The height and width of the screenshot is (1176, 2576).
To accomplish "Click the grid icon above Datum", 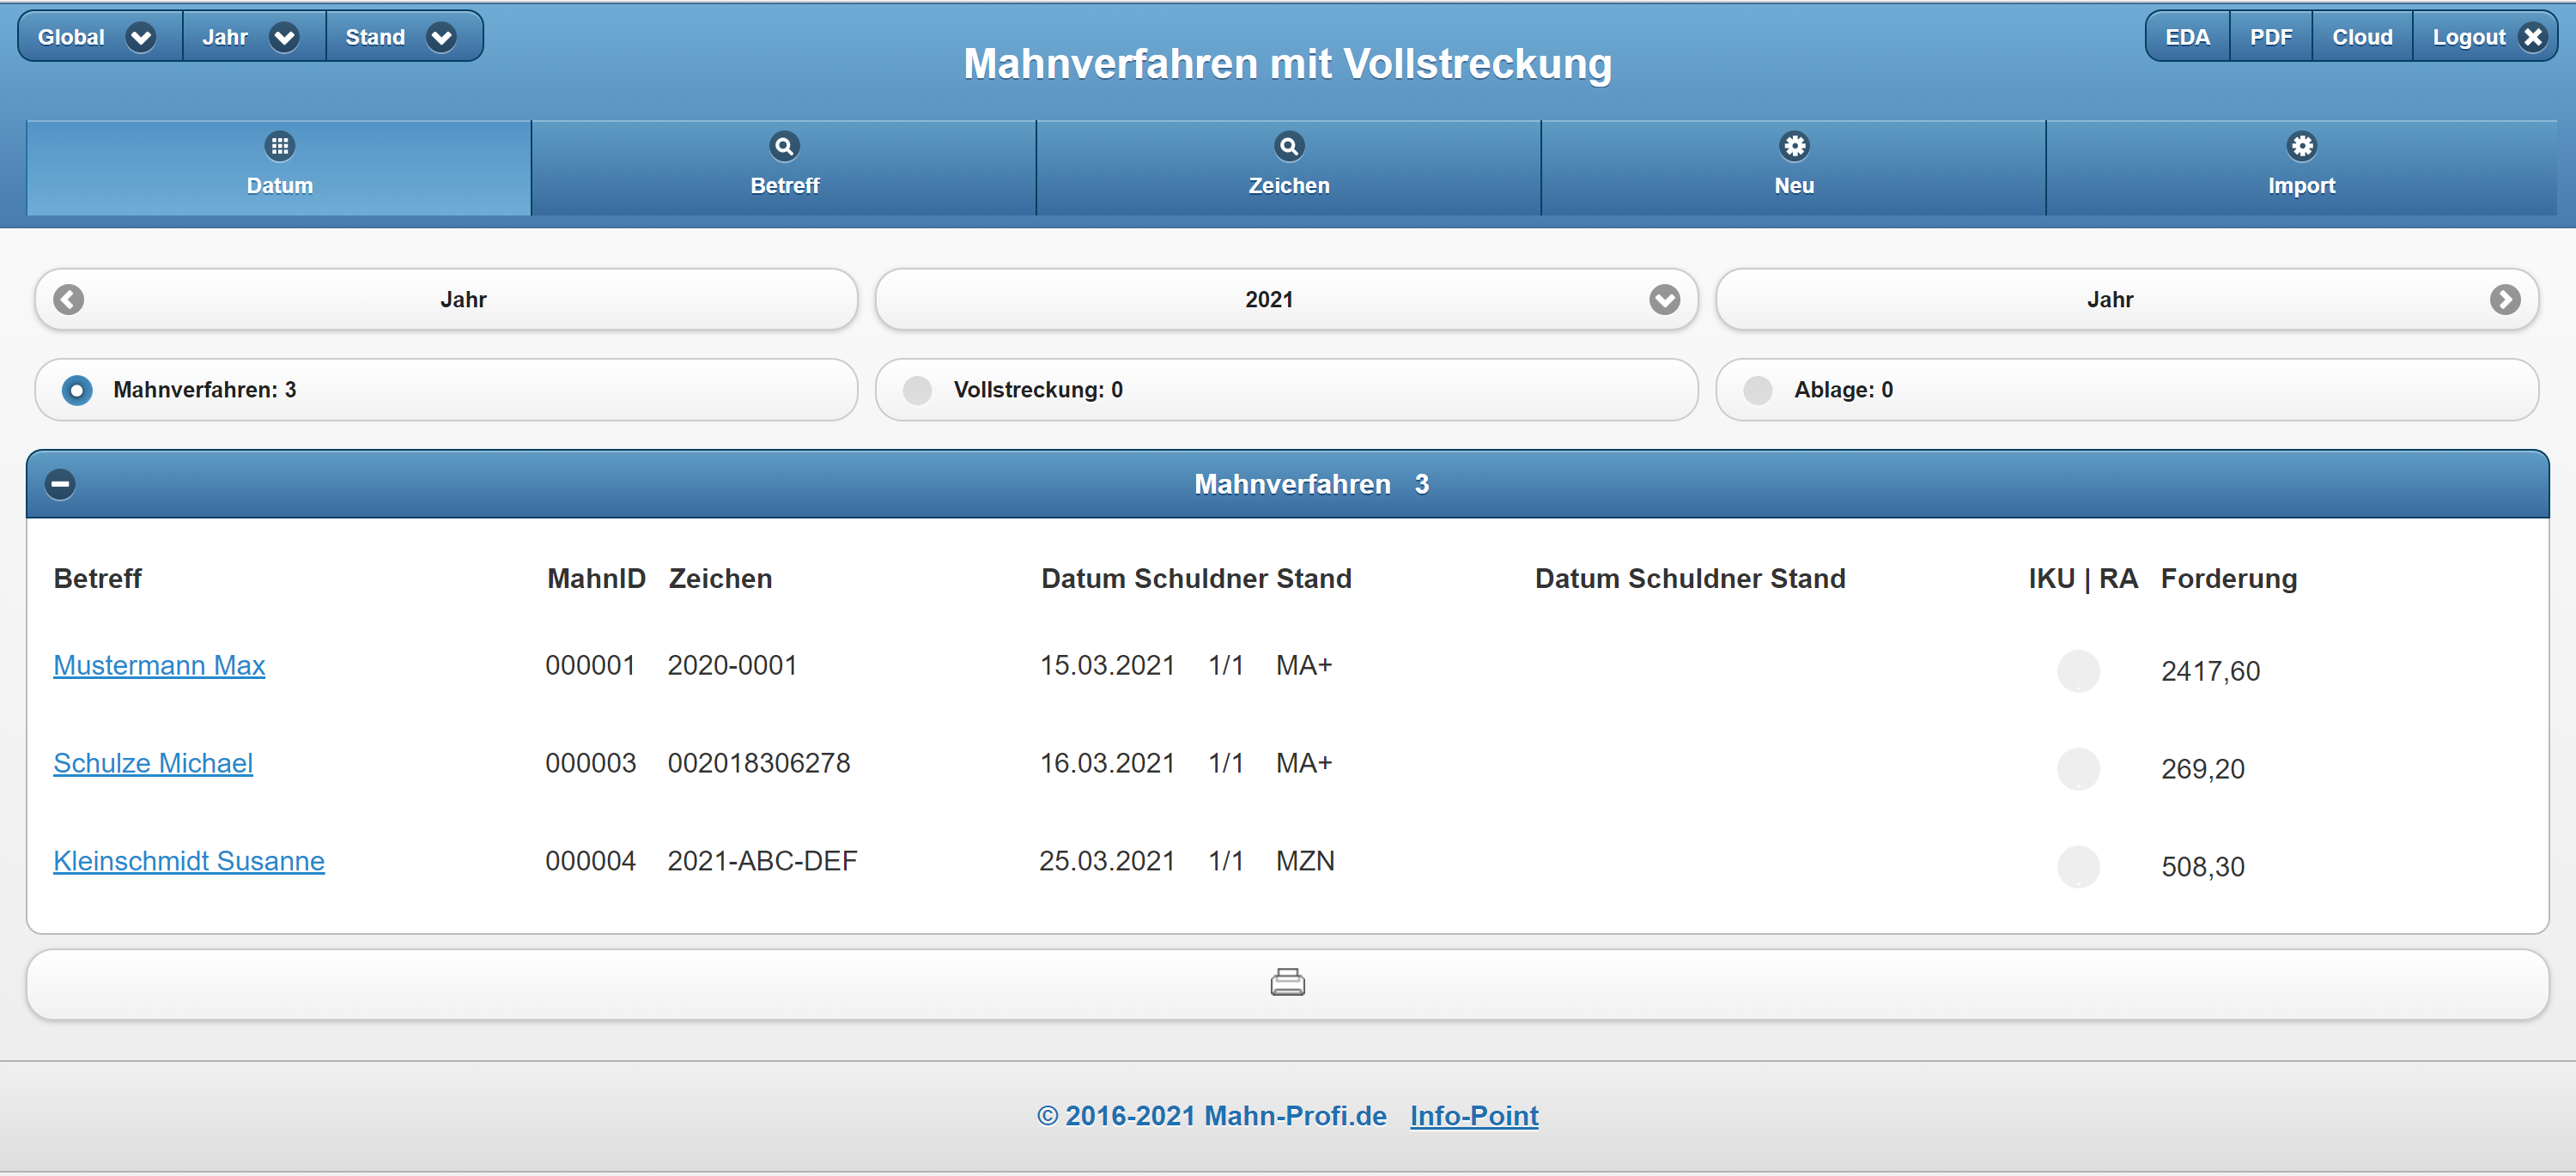I will coord(279,146).
